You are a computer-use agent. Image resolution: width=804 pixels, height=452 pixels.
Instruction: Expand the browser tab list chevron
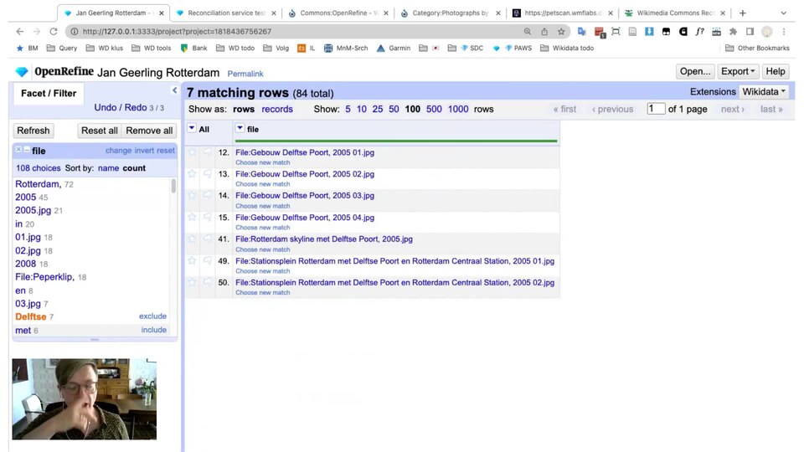click(x=784, y=13)
